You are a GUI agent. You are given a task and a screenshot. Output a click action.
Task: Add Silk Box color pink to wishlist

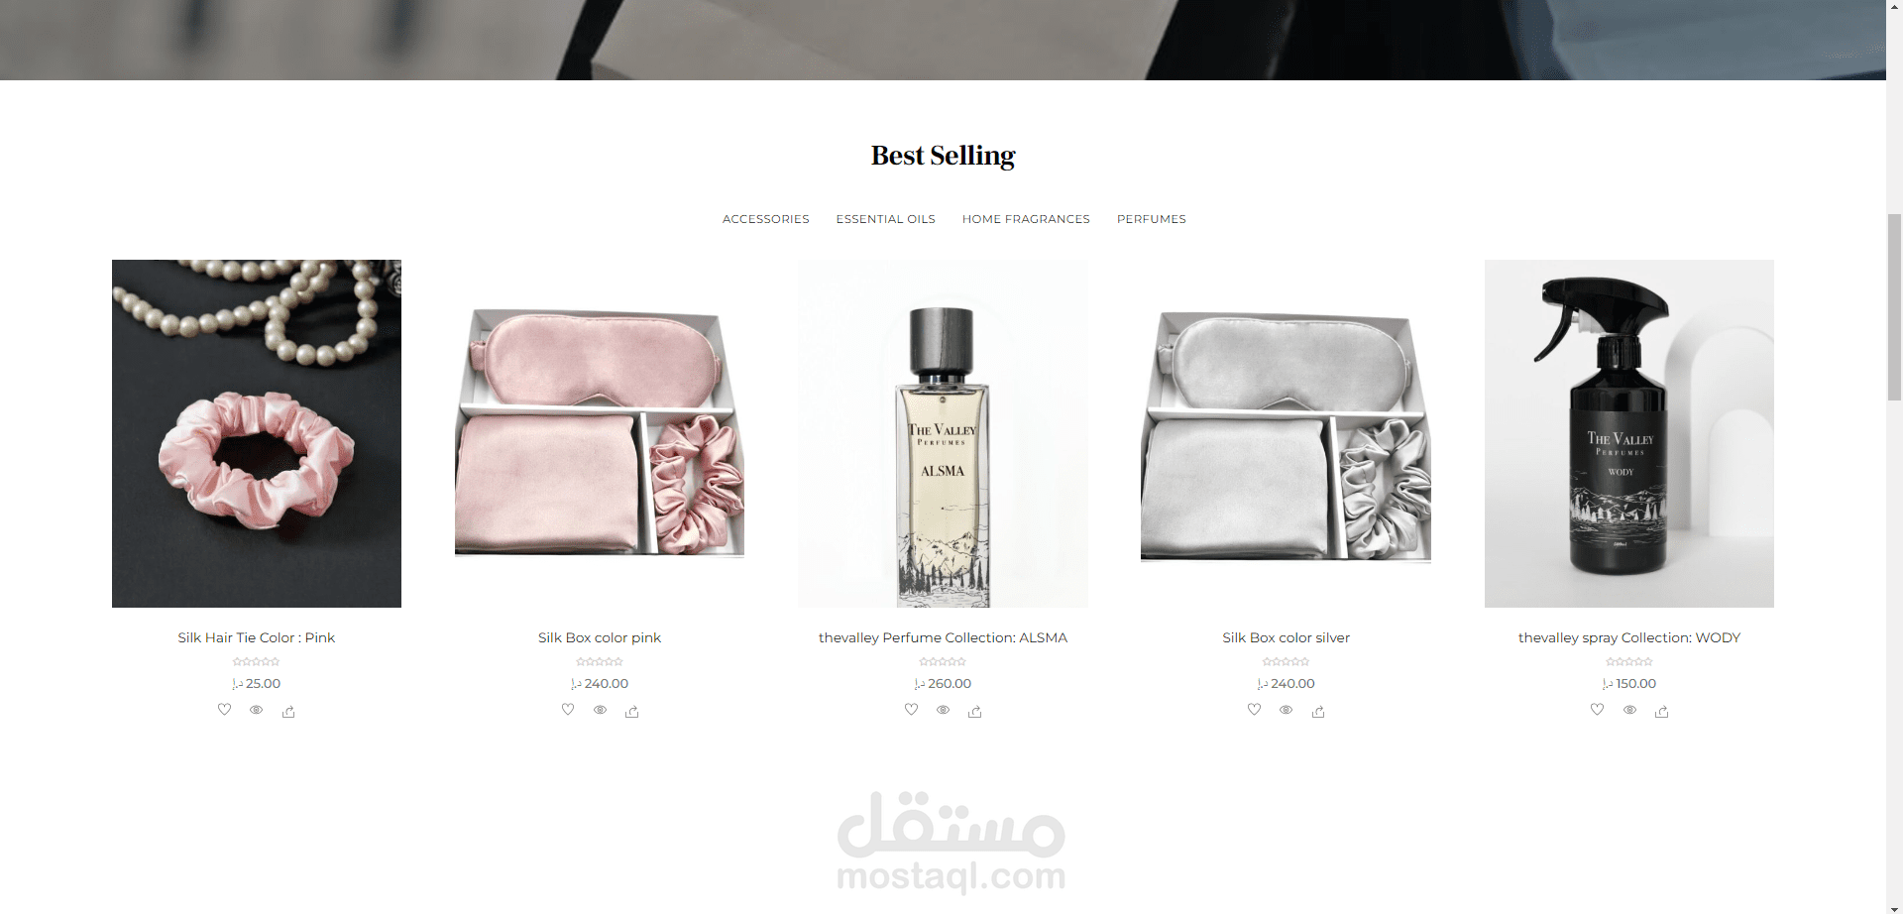click(x=568, y=710)
